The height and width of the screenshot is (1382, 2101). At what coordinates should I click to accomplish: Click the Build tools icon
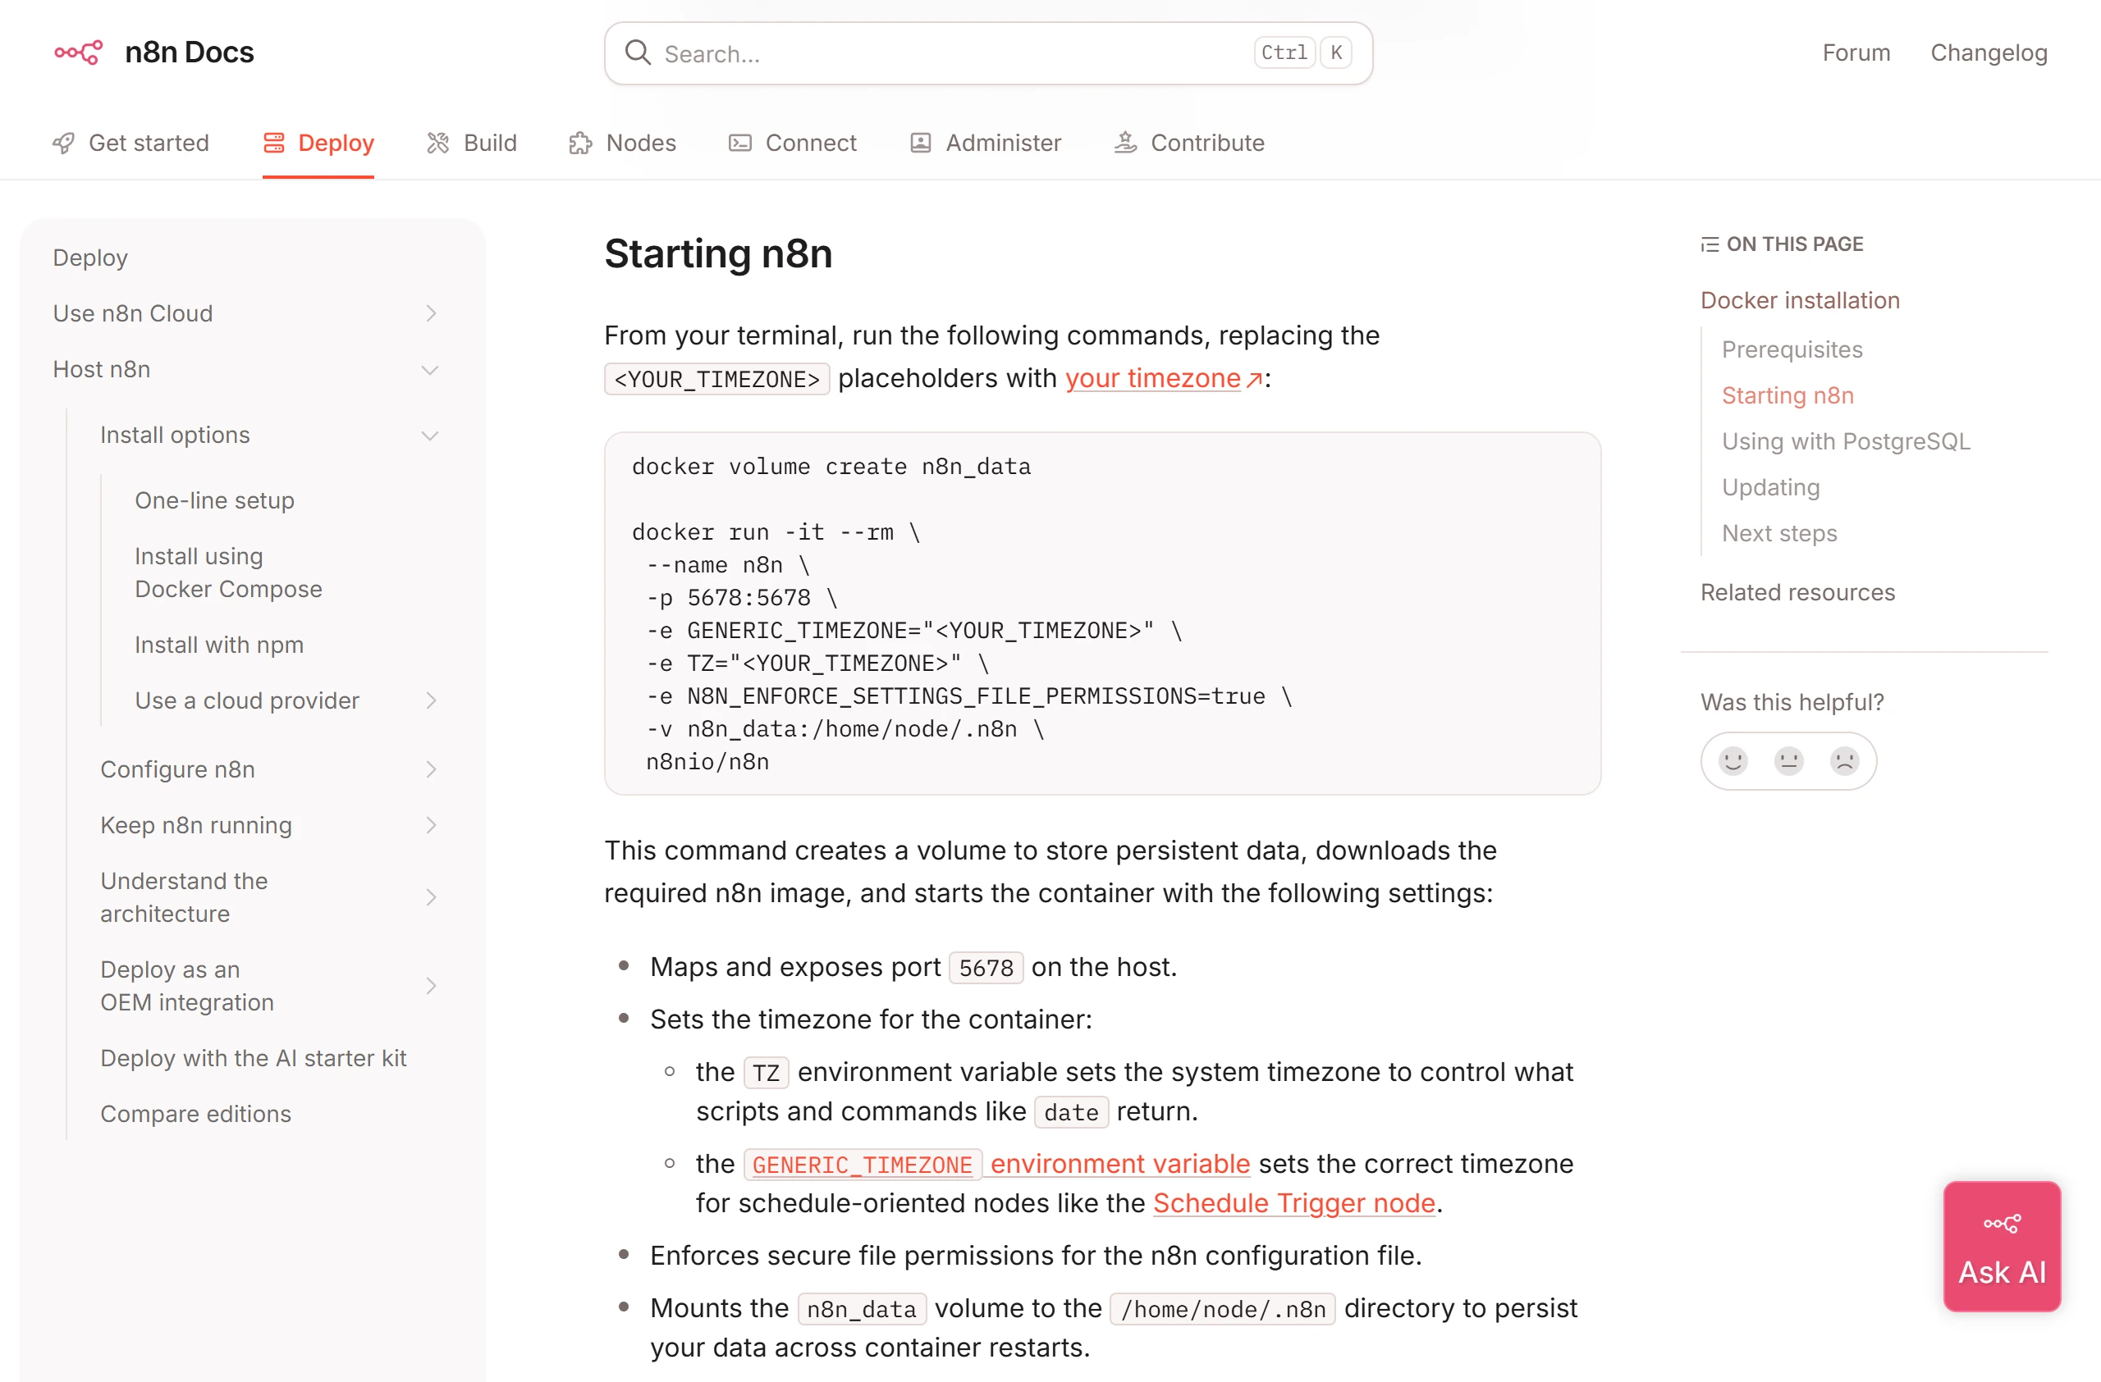coord(438,143)
